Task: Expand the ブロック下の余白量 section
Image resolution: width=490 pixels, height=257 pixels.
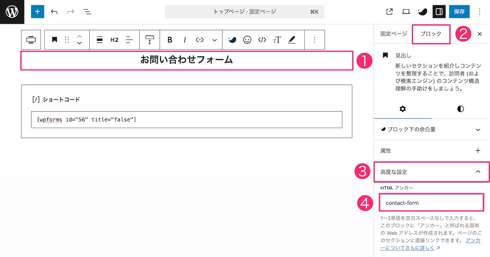Action: 431,130
